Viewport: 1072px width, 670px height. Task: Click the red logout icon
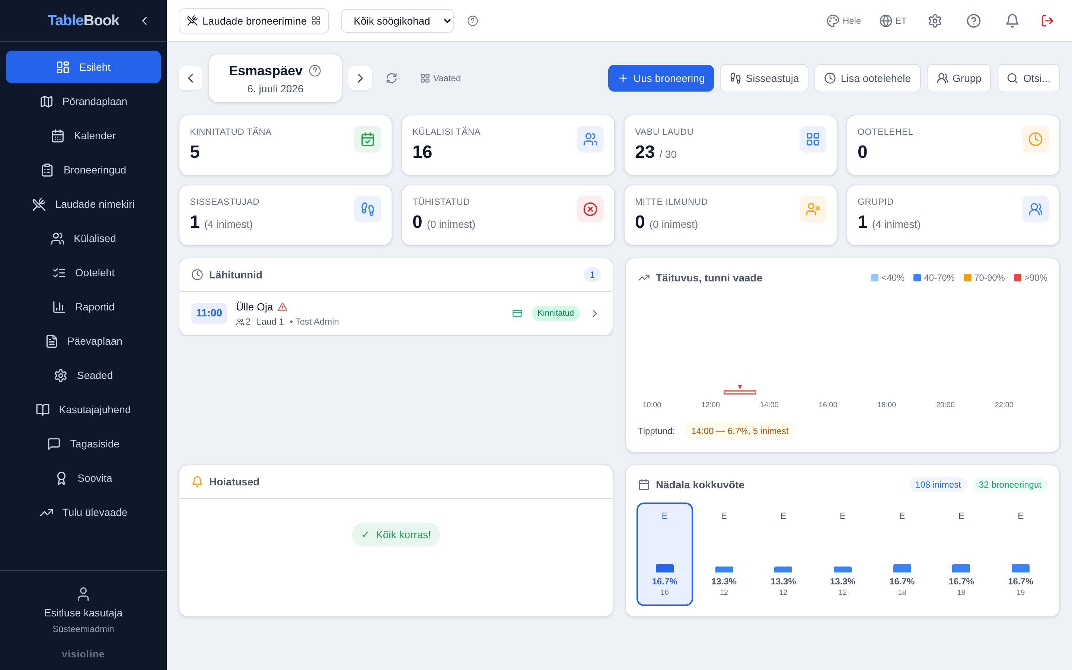1047,21
